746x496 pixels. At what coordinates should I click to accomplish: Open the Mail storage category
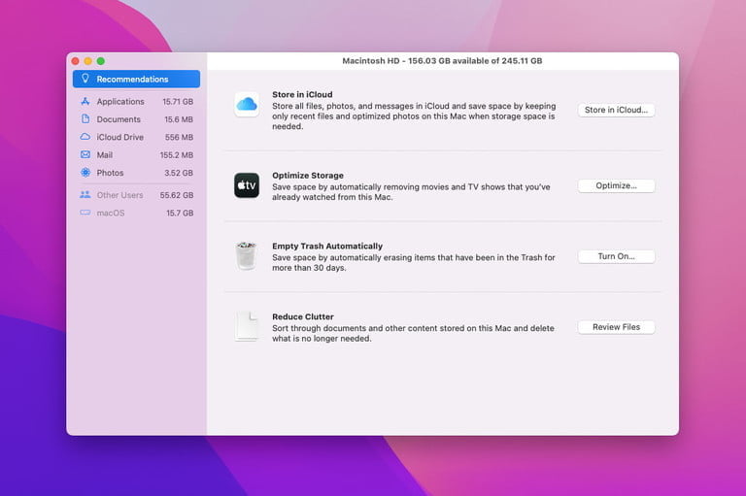pos(136,154)
